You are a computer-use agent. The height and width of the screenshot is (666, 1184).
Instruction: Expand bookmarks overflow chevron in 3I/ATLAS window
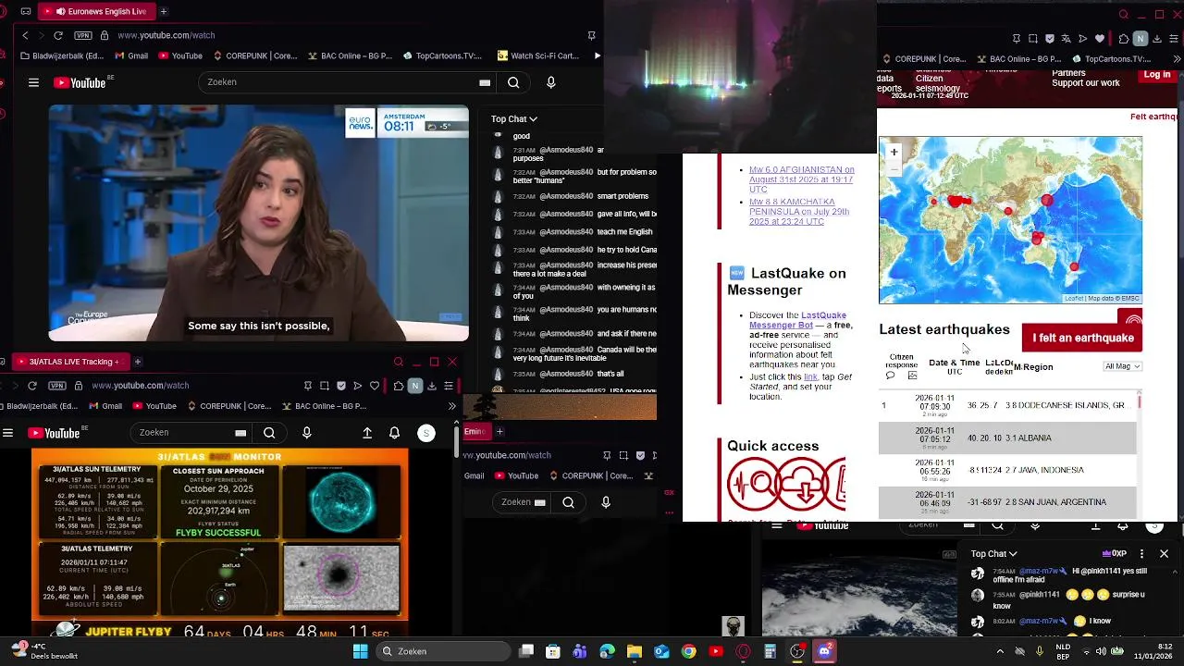451,406
